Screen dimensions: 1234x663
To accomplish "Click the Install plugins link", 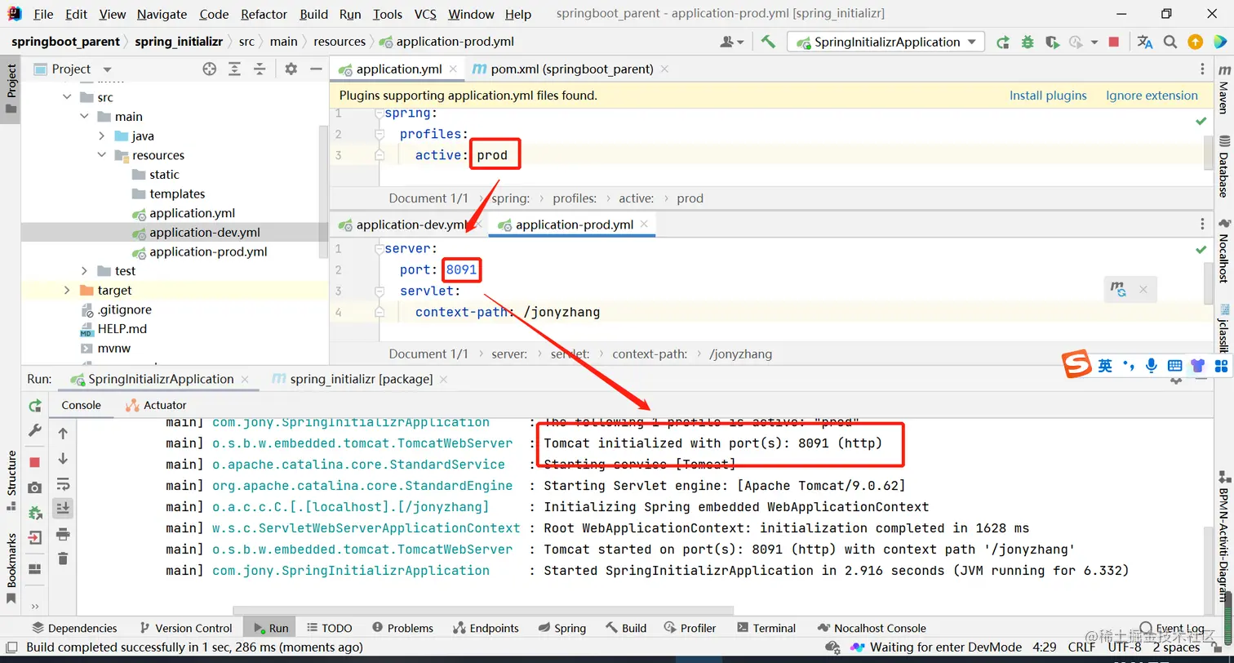I will [1048, 96].
